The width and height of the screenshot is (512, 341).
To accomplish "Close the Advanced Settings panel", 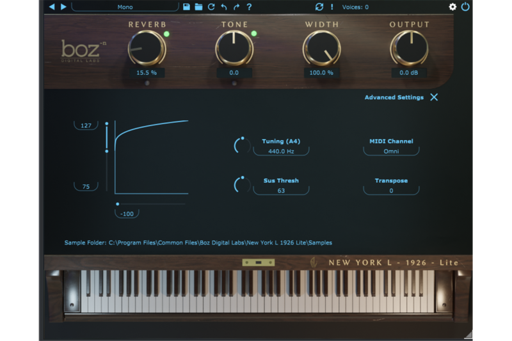I will coord(434,97).
